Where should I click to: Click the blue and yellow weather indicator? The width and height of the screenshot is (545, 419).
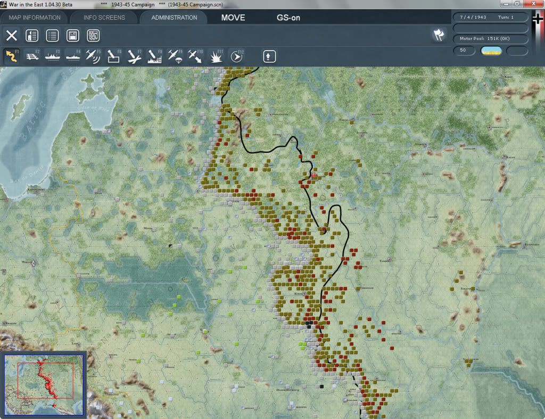click(x=491, y=51)
